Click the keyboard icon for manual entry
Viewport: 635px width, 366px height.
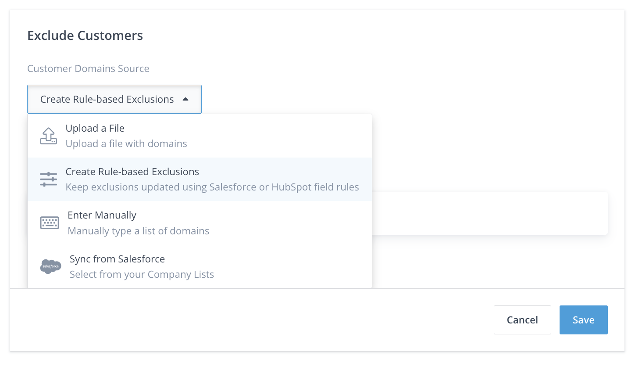click(50, 223)
